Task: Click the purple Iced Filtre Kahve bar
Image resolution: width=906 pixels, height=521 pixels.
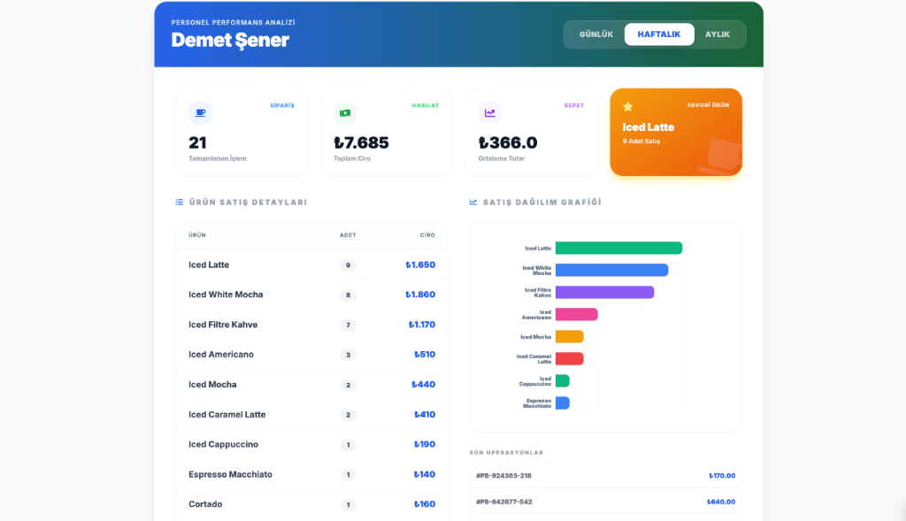Action: 604,292
